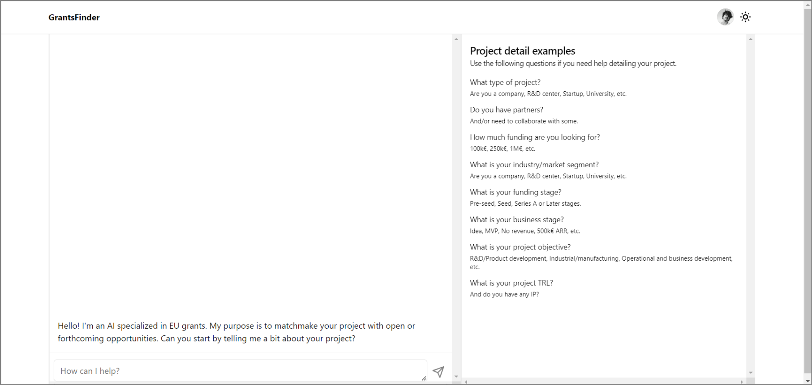Click the examples panel scroll down arrow

[751, 372]
